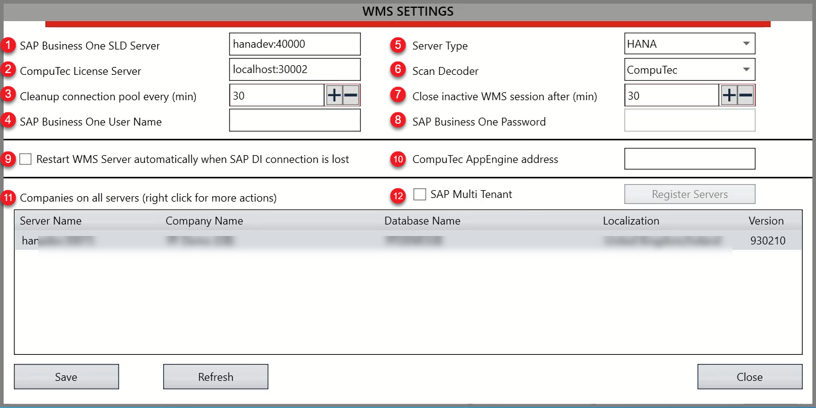Increment the cleanup connection pool value
This screenshot has height=408, width=816.
(x=335, y=95)
